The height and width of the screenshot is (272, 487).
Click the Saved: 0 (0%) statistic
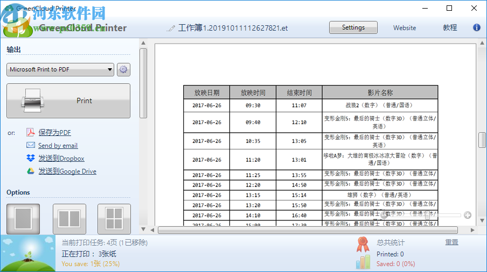(395, 263)
